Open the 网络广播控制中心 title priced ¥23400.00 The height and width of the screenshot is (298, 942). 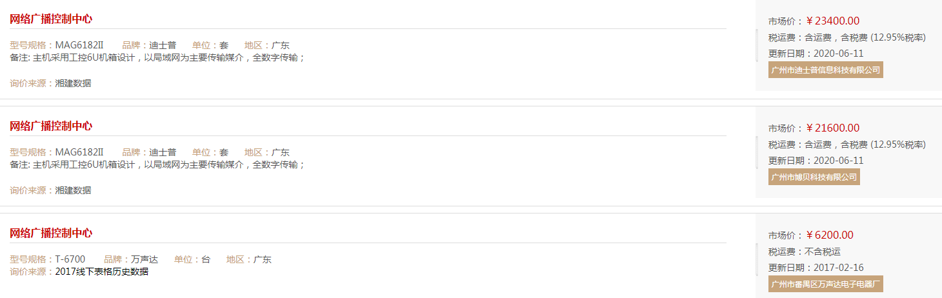point(51,19)
